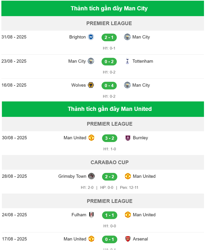
Task: Click the Fulham club crest icon
Action: pos(91,215)
